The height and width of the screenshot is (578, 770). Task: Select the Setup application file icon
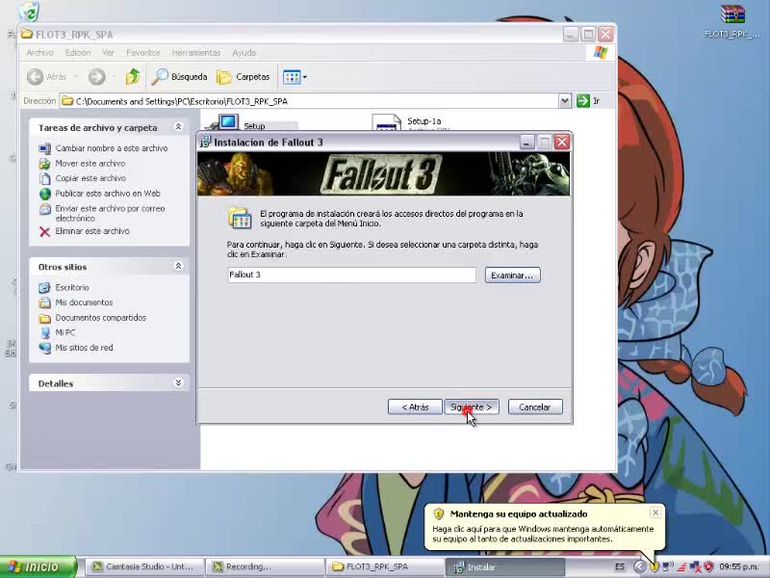coord(225,123)
